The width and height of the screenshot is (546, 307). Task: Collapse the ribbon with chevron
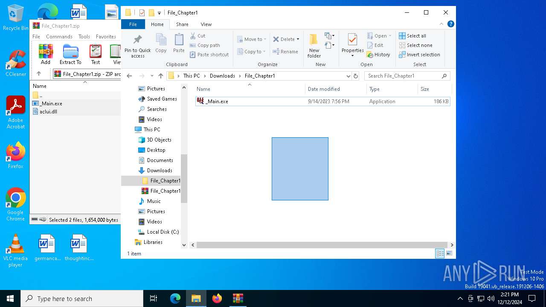(x=442, y=24)
